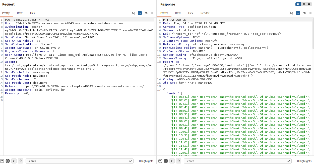Go to next match in Request search
This screenshot has height=164, width=314.
[x=21, y=161]
